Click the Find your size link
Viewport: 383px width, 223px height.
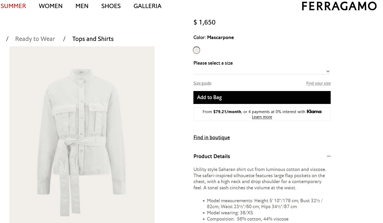[318, 83]
